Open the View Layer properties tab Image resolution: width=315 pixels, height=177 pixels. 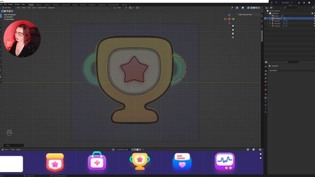click(266, 78)
